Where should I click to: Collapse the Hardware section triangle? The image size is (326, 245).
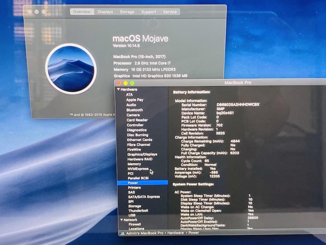(x=118, y=89)
